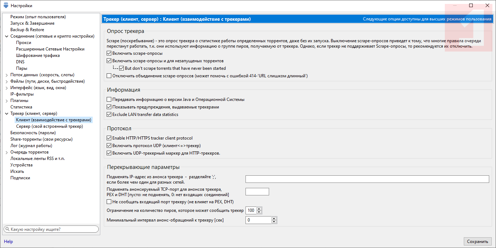
Task: Expand the 'Плагины' tree node
Action: coord(7,101)
